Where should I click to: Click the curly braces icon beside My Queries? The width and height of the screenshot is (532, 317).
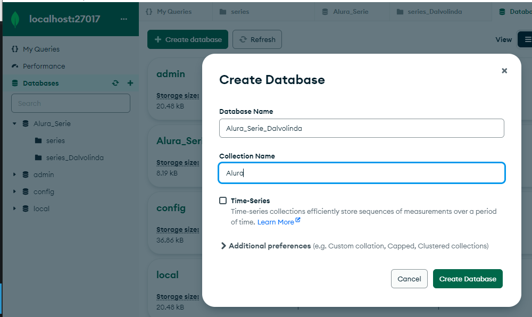click(x=14, y=49)
